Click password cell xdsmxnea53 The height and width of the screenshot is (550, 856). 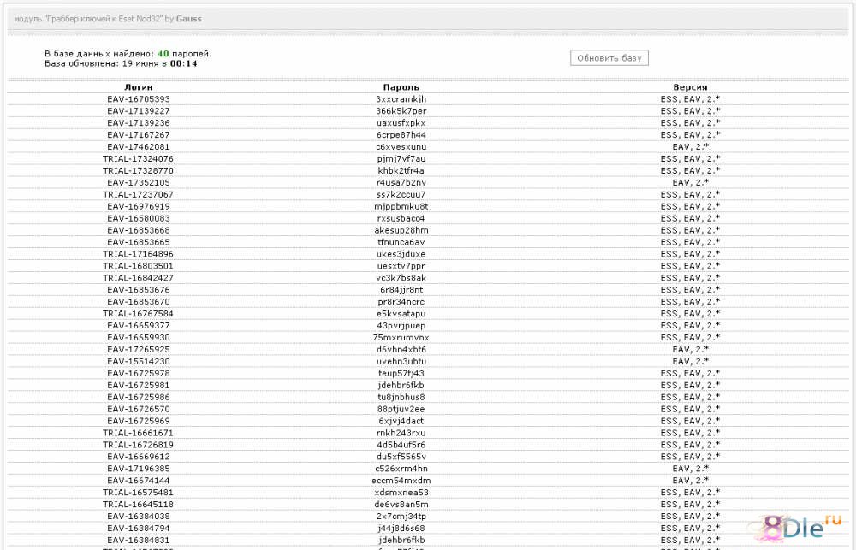coord(401,493)
